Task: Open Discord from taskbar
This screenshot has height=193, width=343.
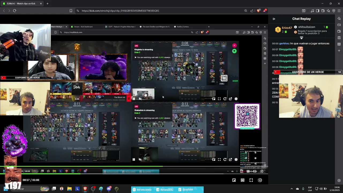Action: click(109, 189)
